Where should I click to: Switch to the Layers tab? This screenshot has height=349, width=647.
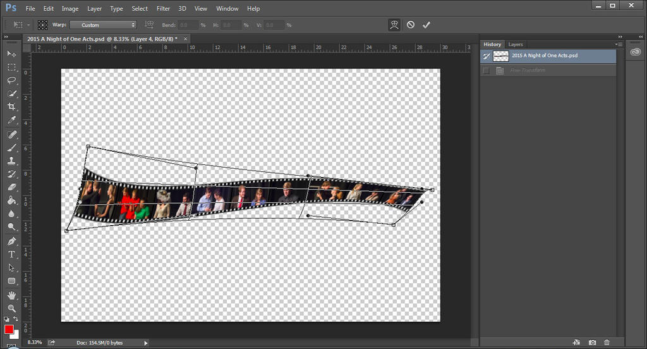pos(516,44)
